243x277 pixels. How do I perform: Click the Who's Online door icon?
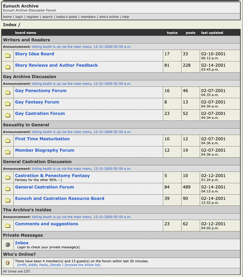point(8,263)
